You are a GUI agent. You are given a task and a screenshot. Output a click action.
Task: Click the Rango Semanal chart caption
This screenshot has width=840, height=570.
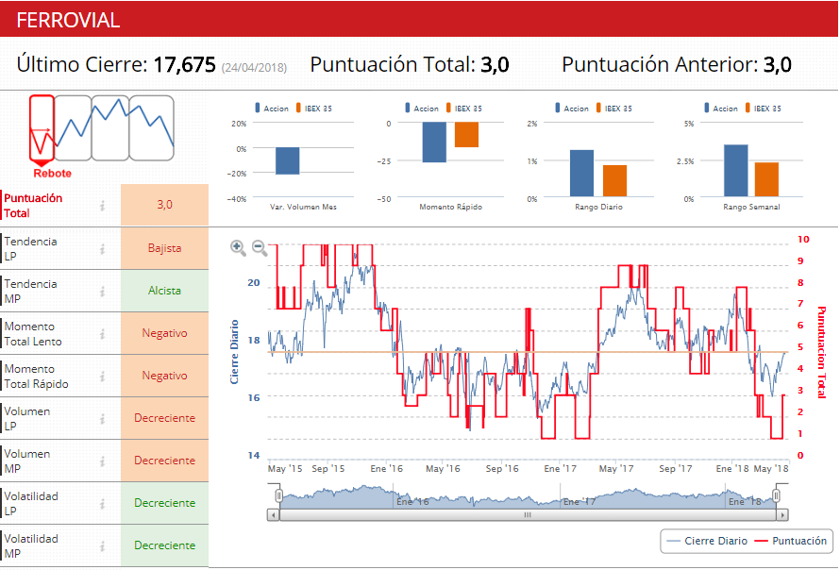[x=751, y=207]
